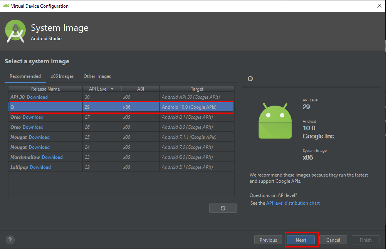Select the Q Android 10.0 row
Viewport: 386px width, 249px height.
(x=121, y=107)
